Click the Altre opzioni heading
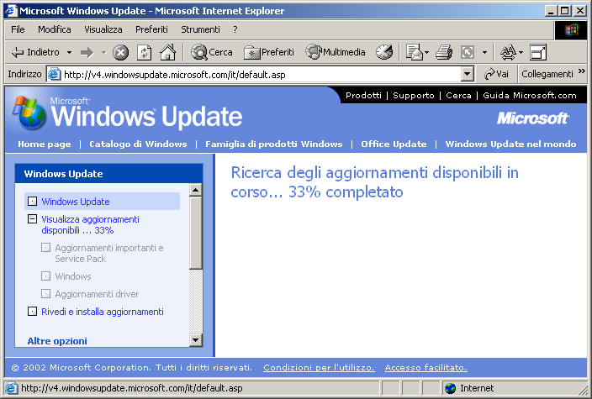The width and height of the screenshot is (592, 399). [x=57, y=341]
